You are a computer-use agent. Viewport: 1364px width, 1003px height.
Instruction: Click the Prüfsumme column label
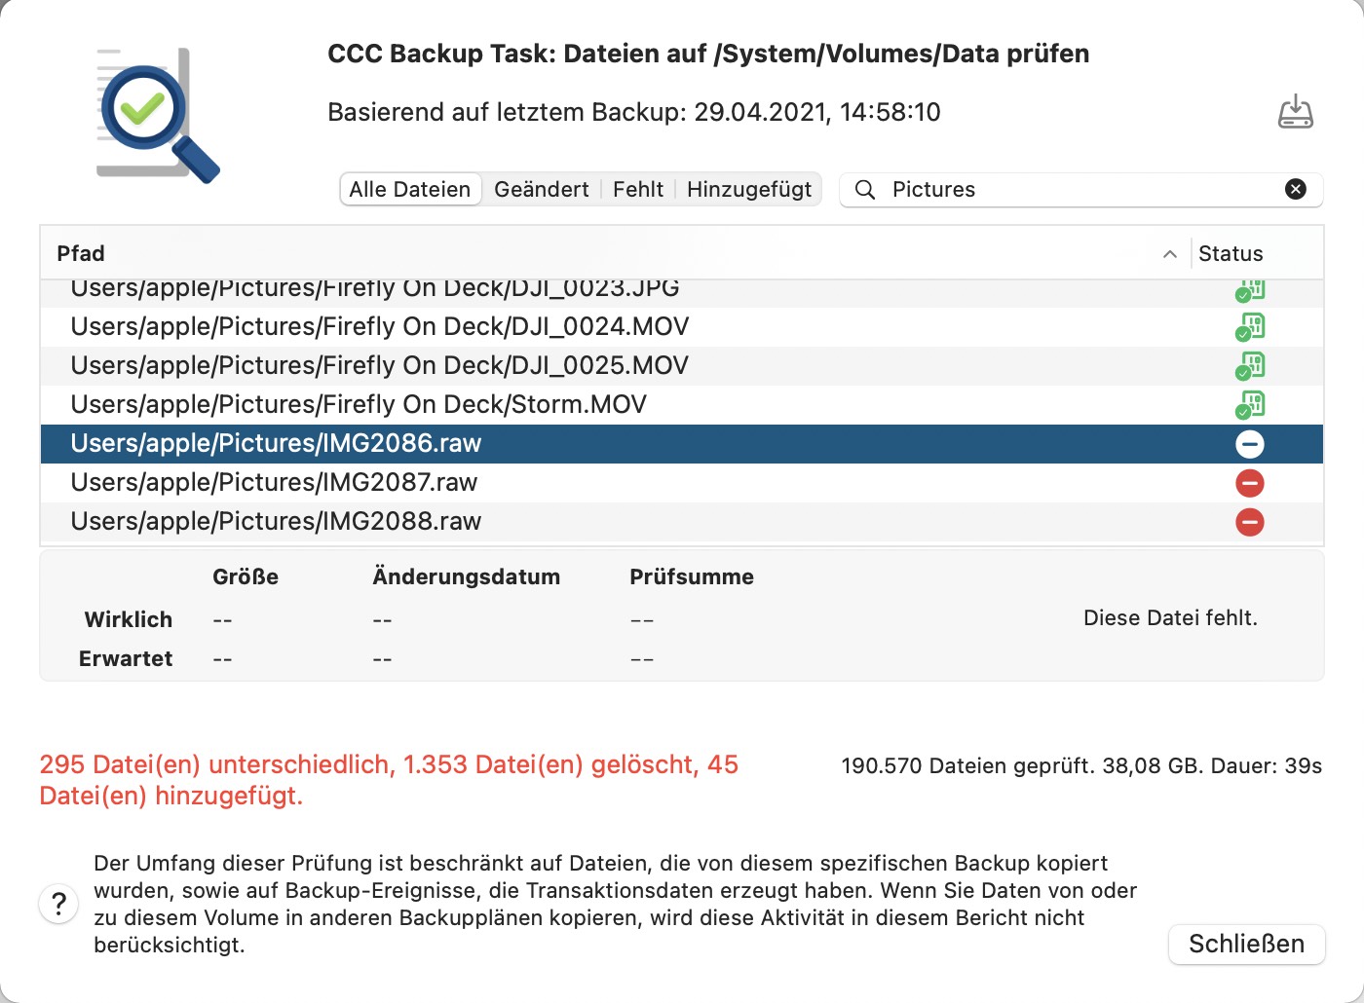click(x=692, y=576)
